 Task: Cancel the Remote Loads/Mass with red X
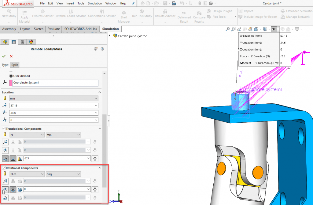click(11, 56)
